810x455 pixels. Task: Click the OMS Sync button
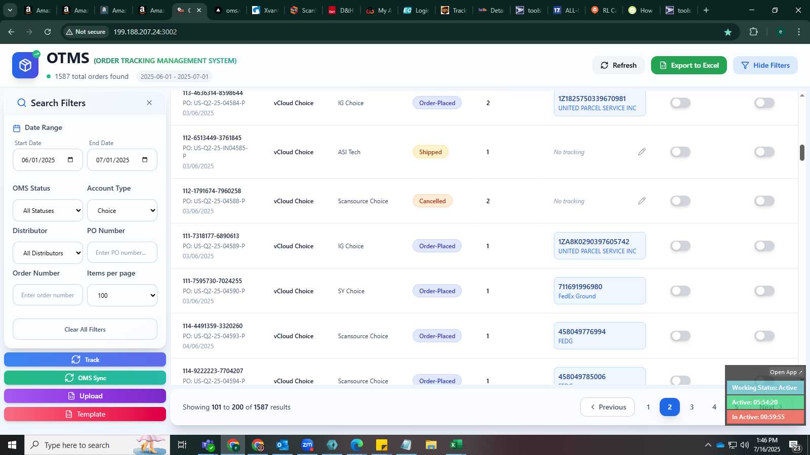(85, 378)
